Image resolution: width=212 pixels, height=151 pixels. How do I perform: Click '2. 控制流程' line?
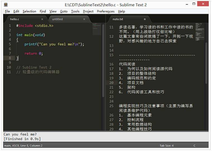click(x=131, y=120)
